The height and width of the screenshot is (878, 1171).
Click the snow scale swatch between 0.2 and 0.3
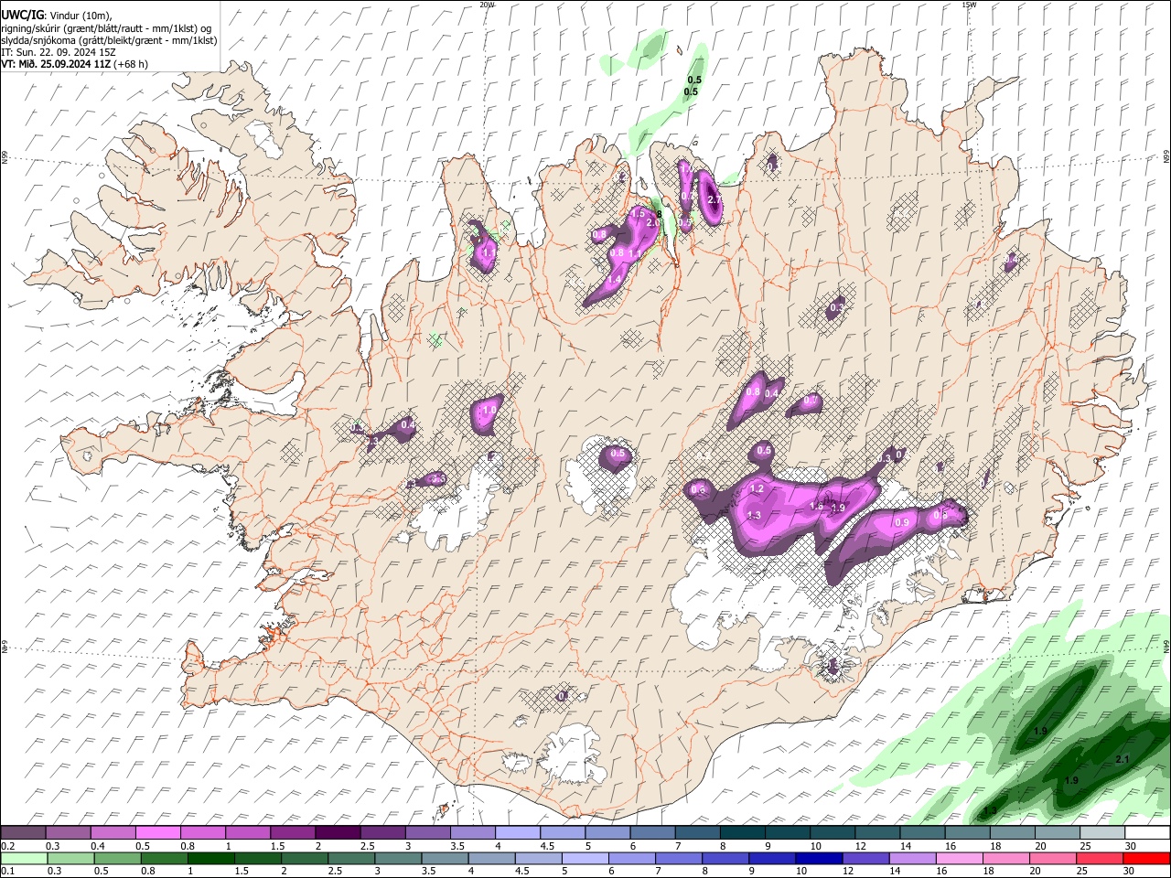(x=23, y=832)
